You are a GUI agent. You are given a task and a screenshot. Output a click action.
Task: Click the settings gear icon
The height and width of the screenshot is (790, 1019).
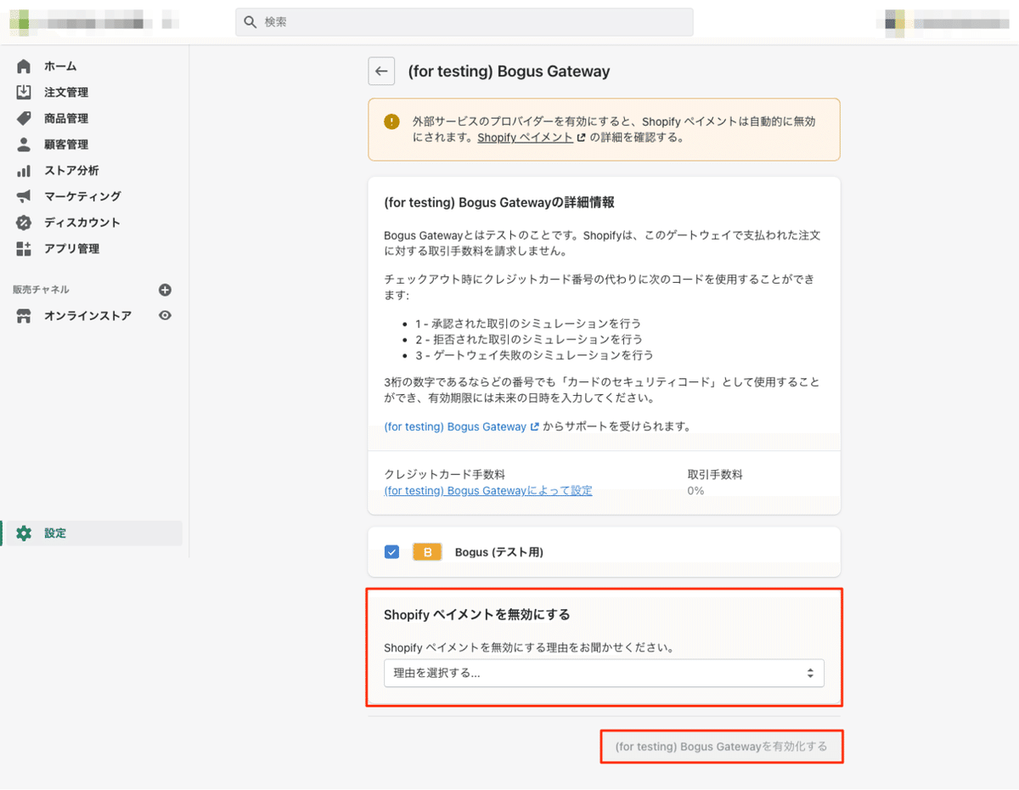tap(24, 533)
